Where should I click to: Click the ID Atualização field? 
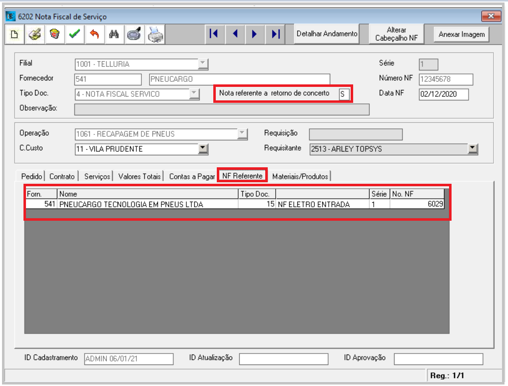pos(284,359)
